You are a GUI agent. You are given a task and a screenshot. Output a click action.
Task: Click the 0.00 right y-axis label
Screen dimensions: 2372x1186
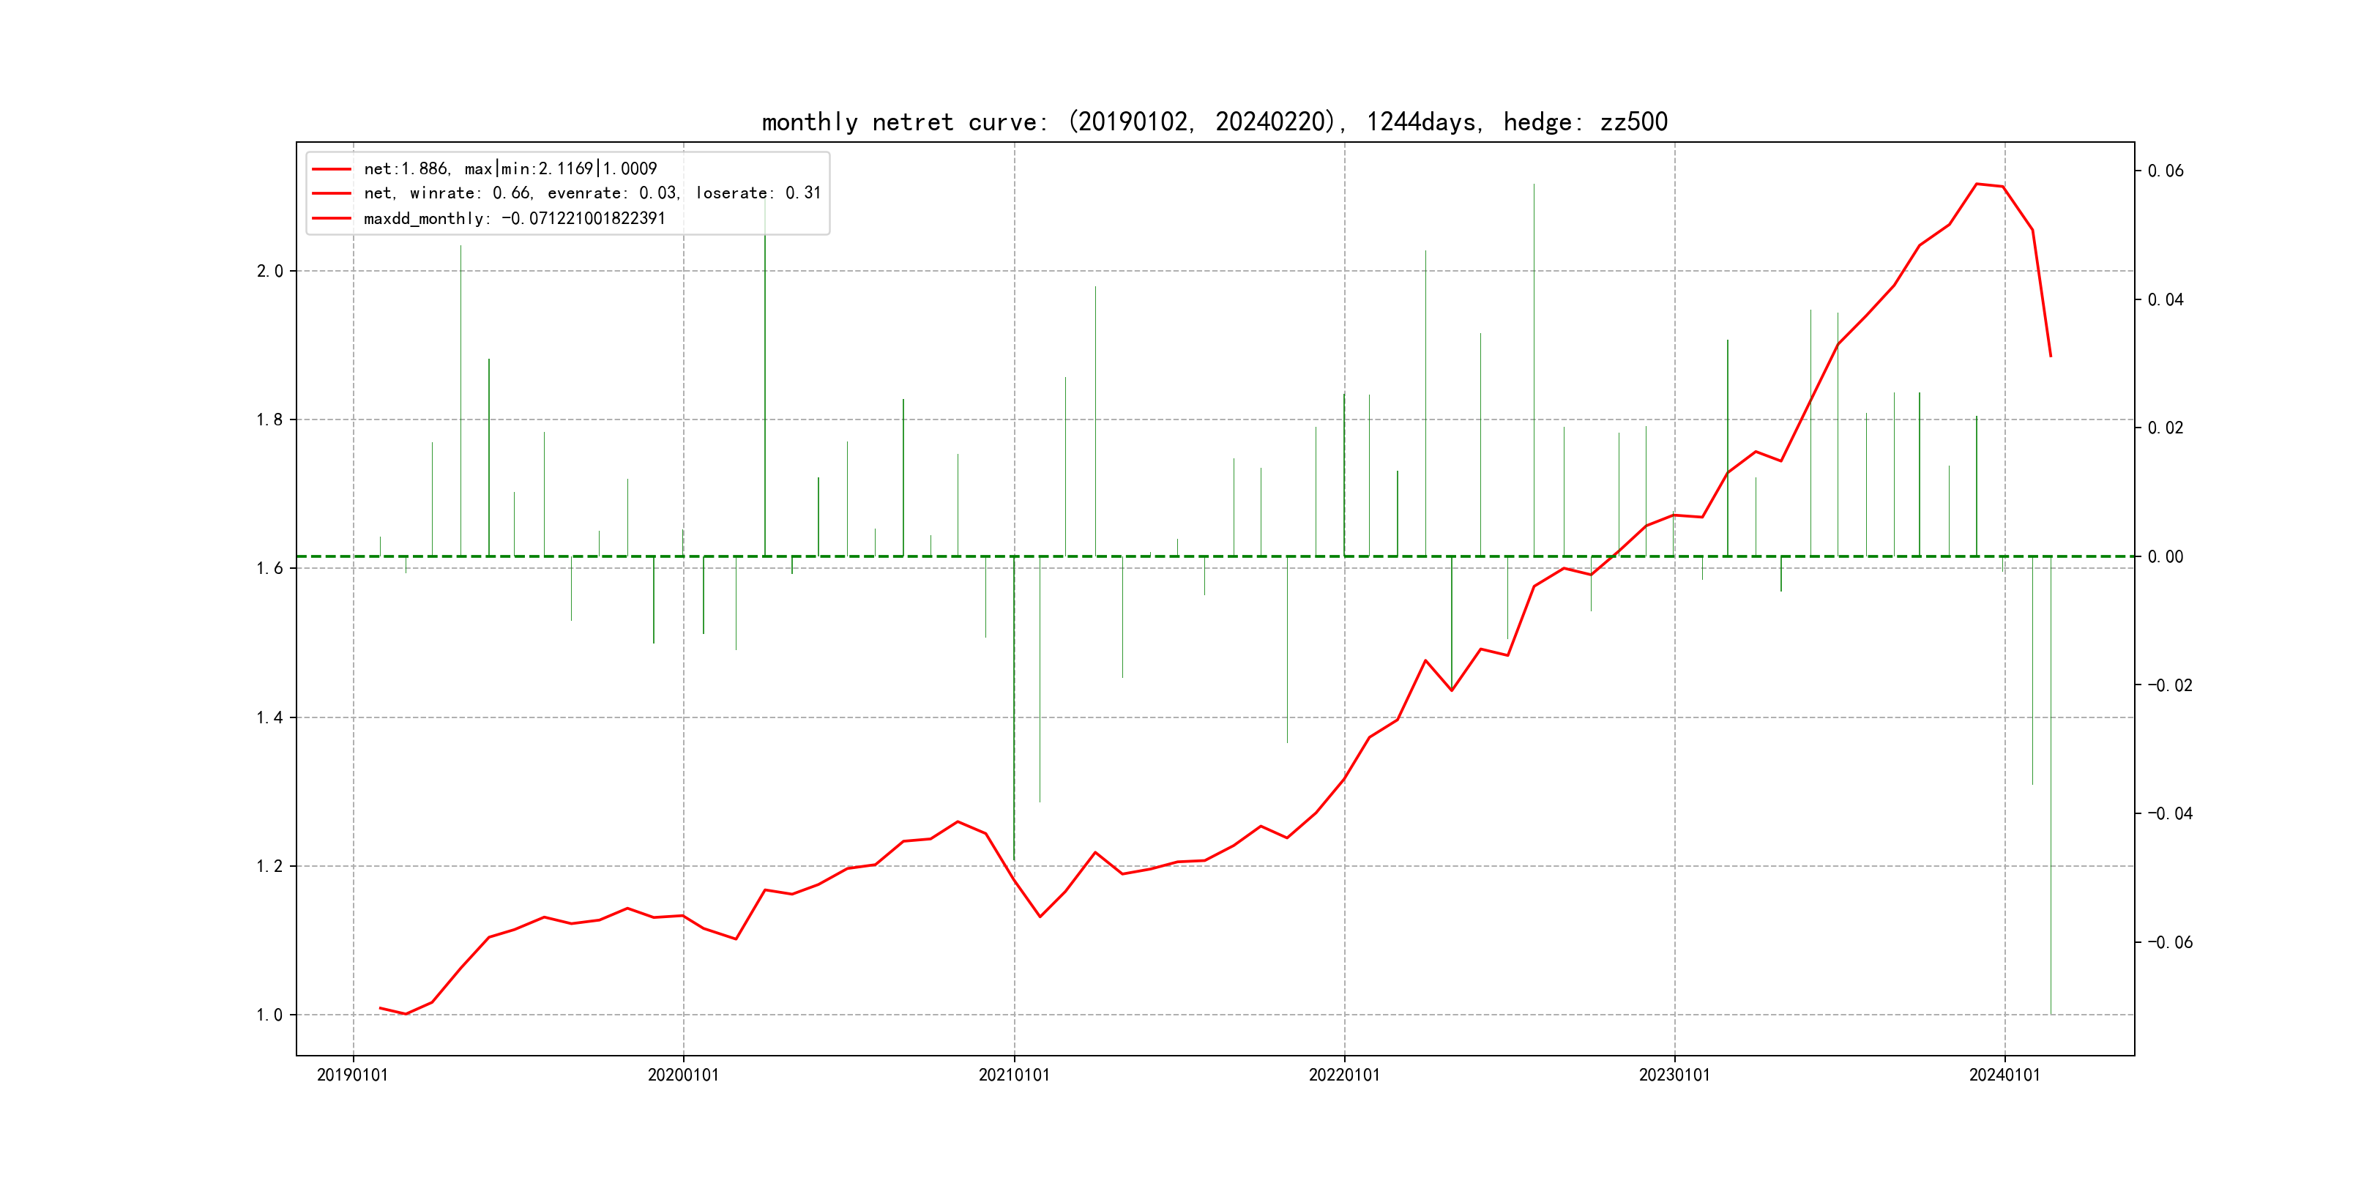(2165, 556)
